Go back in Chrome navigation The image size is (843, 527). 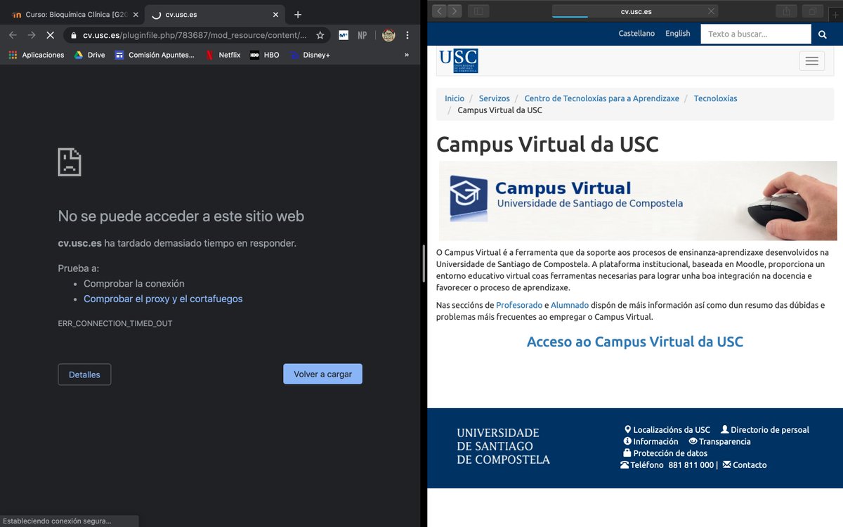point(13,35)
